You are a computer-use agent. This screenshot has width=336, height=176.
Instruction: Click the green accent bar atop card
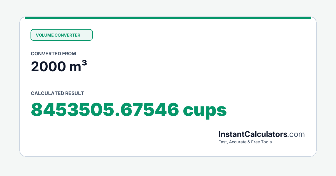(168, 18)
